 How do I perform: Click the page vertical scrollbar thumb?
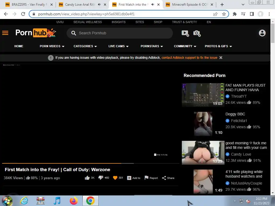point(273,33)
